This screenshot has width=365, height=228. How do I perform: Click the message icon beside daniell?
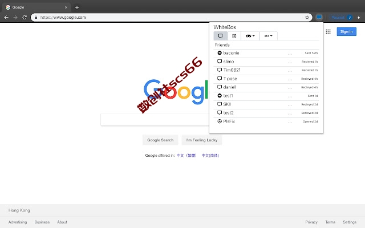(219, 87)
